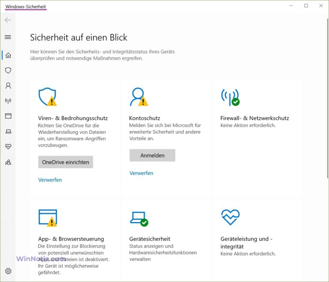Click the Geräteleistung und -integrität heart tile
The height and width of the screenshot is (282, 329).
pyautogui.click(x=230, y=218)
